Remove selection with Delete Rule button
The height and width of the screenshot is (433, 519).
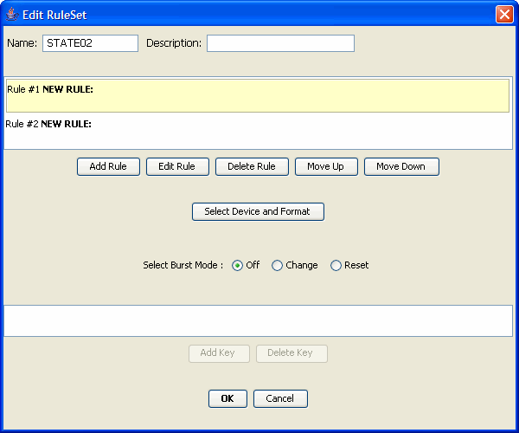point(252,166)
